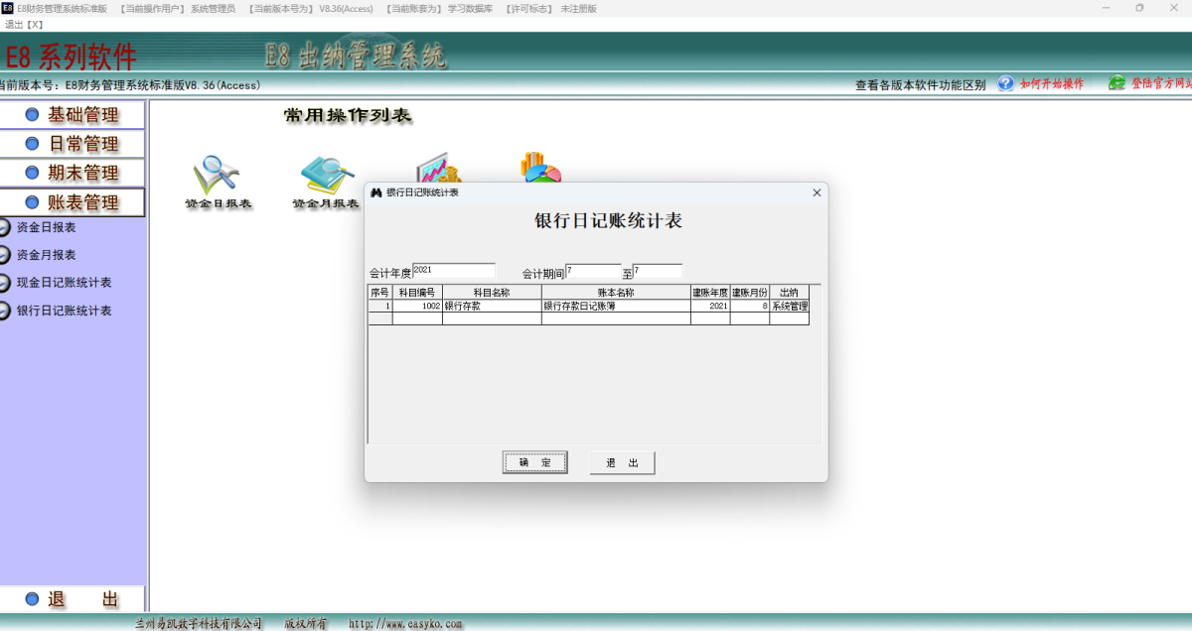Select 银行日记账统计表 in the sidebar
The image size is (1192, 631).
pyautogui.click(x=62, y=310)
